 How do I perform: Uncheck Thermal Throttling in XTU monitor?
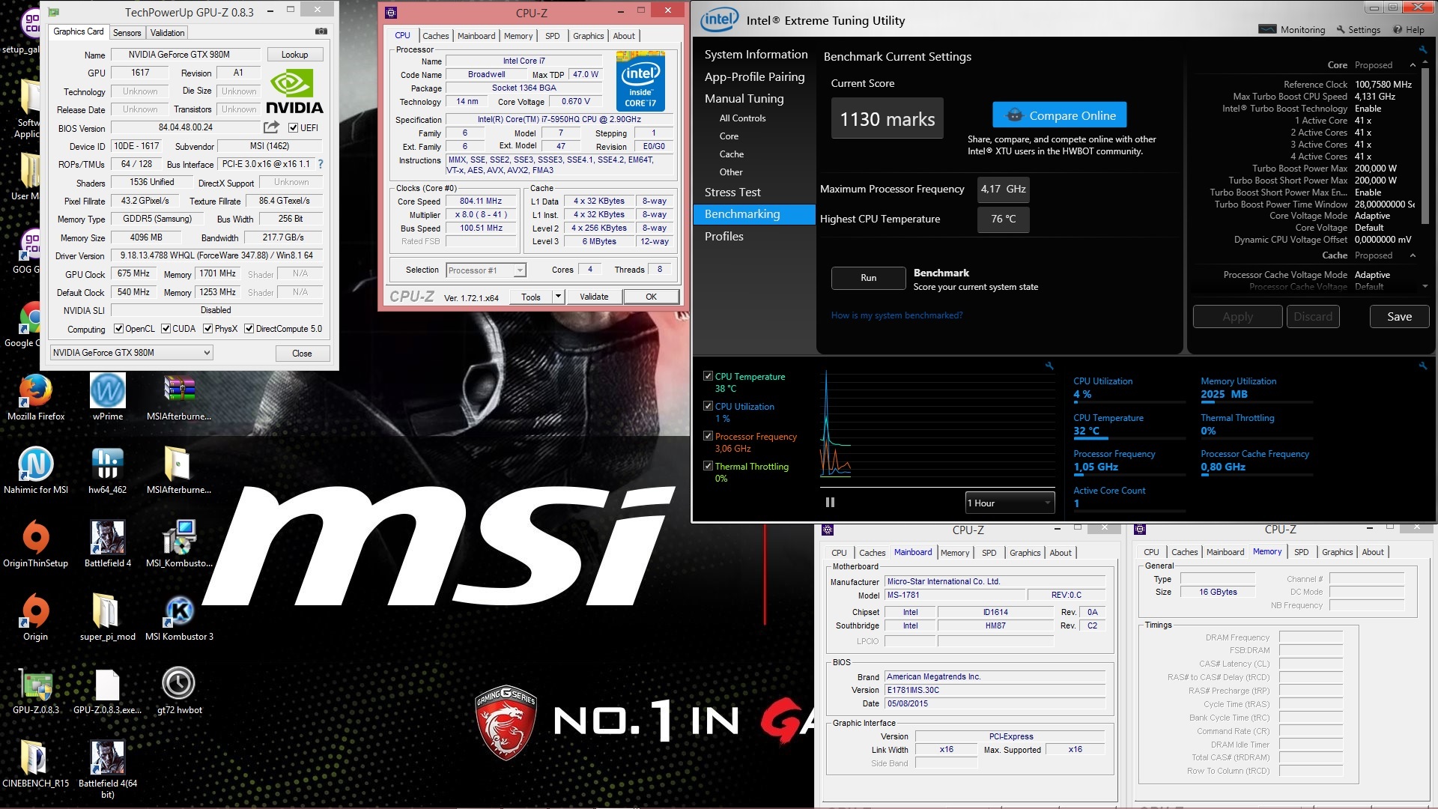(x=708, y=466)
